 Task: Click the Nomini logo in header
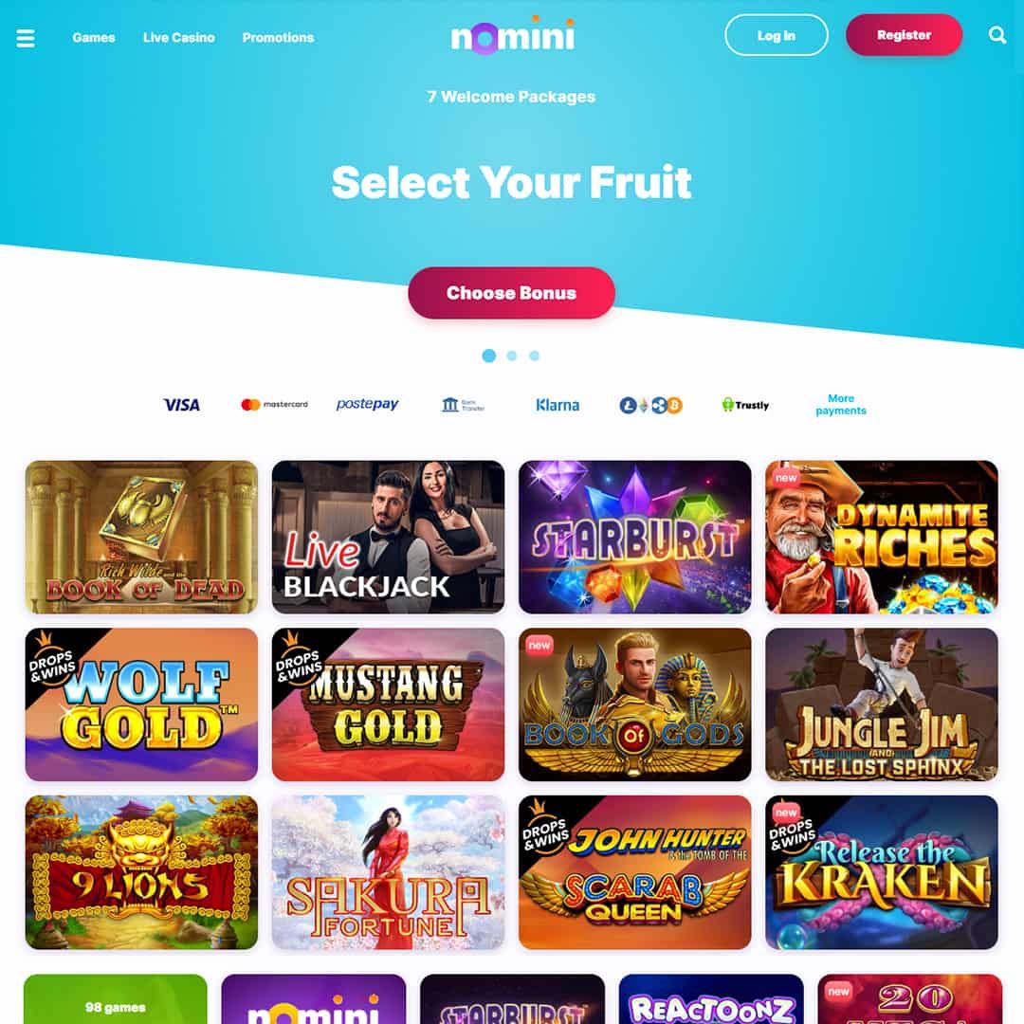pos(513,35)
